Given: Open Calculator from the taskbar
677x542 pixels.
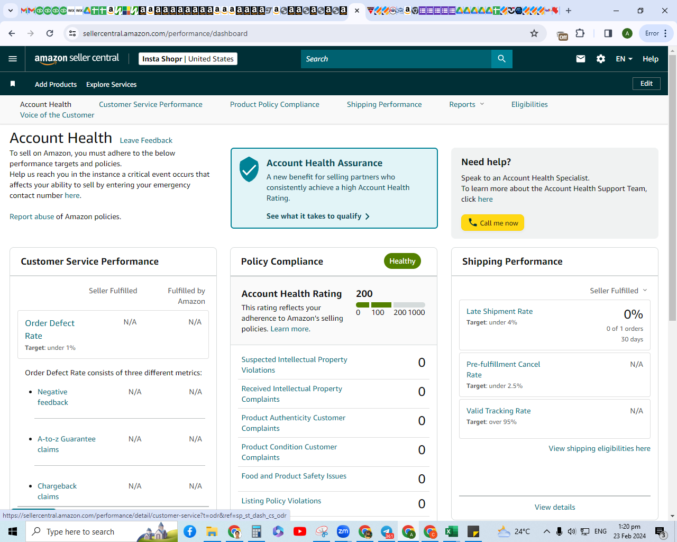Looking at the screenshot, I should coord(257,531).
